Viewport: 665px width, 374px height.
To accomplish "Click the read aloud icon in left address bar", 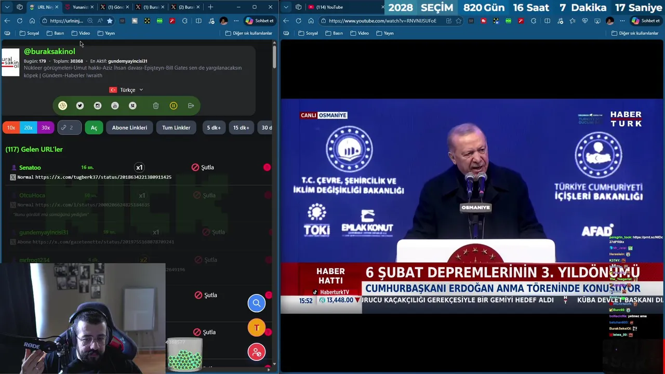I will pyautogui.click(x=100, y=21).
